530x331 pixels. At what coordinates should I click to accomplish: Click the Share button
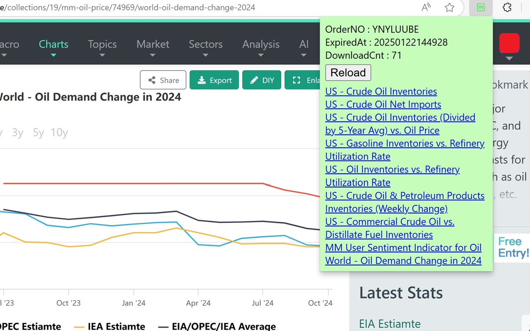click(163, 80)
